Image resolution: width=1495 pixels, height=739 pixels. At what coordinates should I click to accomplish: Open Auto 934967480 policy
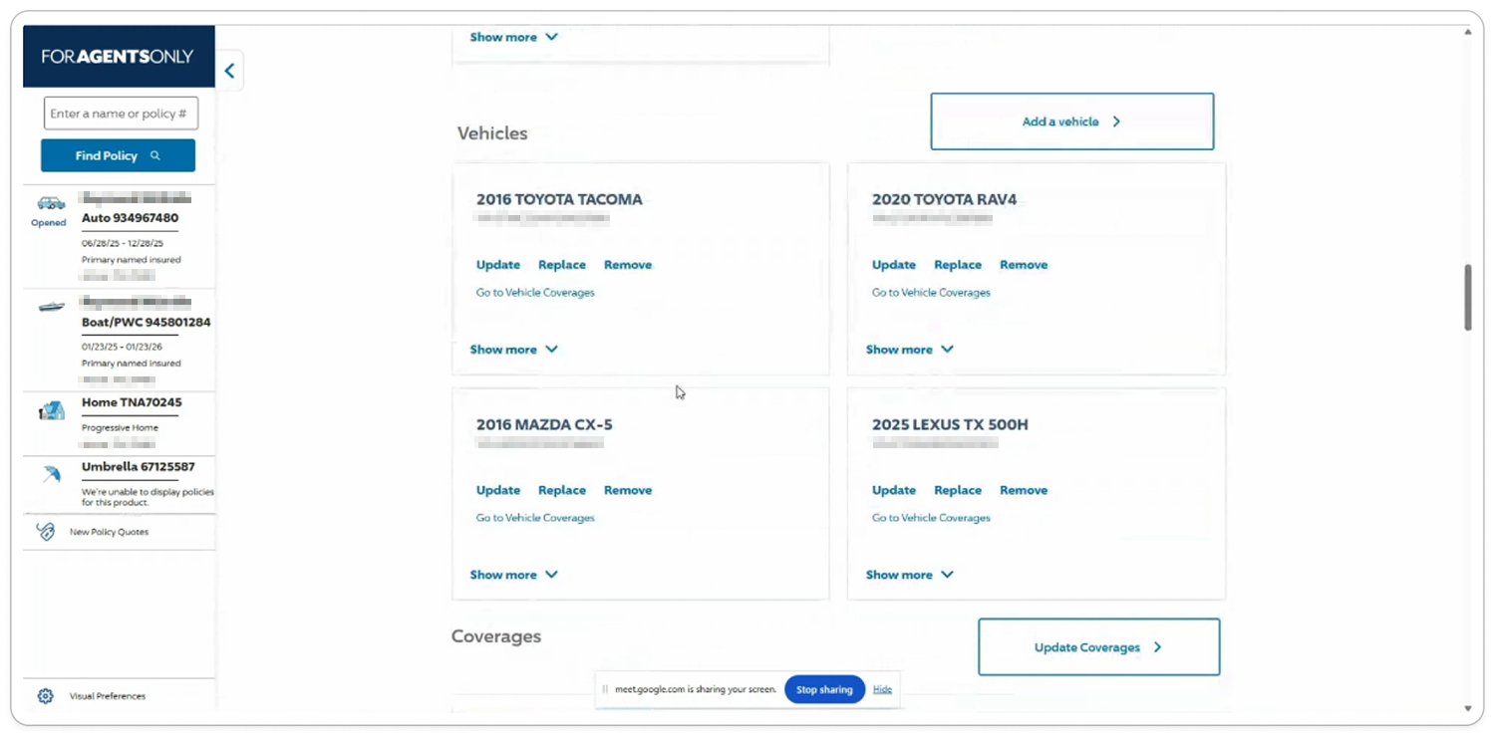[x=130, y=218]
